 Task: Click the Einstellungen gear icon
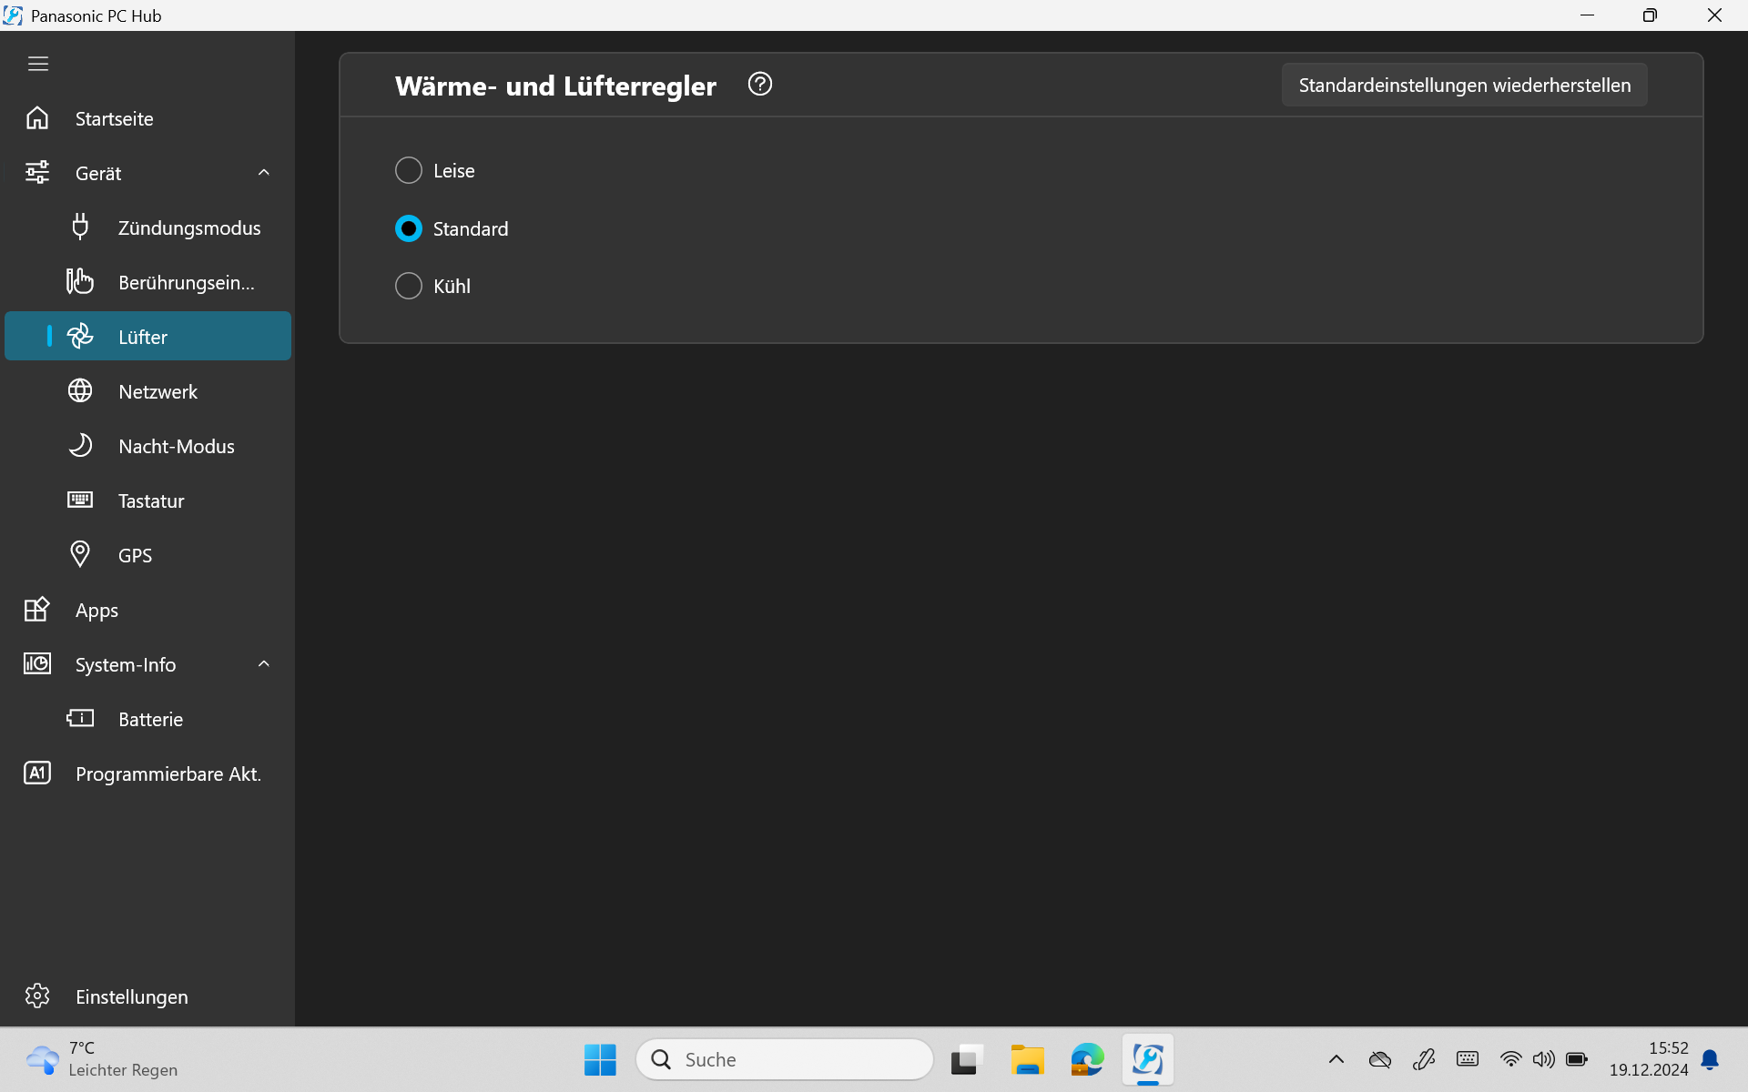click(x=37, y=996)
